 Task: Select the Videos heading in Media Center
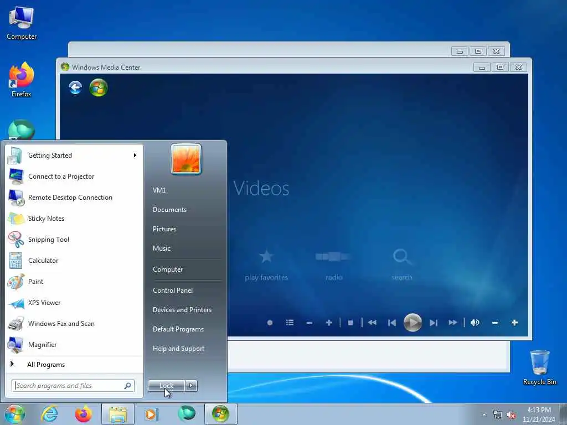(x=261, y=188)
